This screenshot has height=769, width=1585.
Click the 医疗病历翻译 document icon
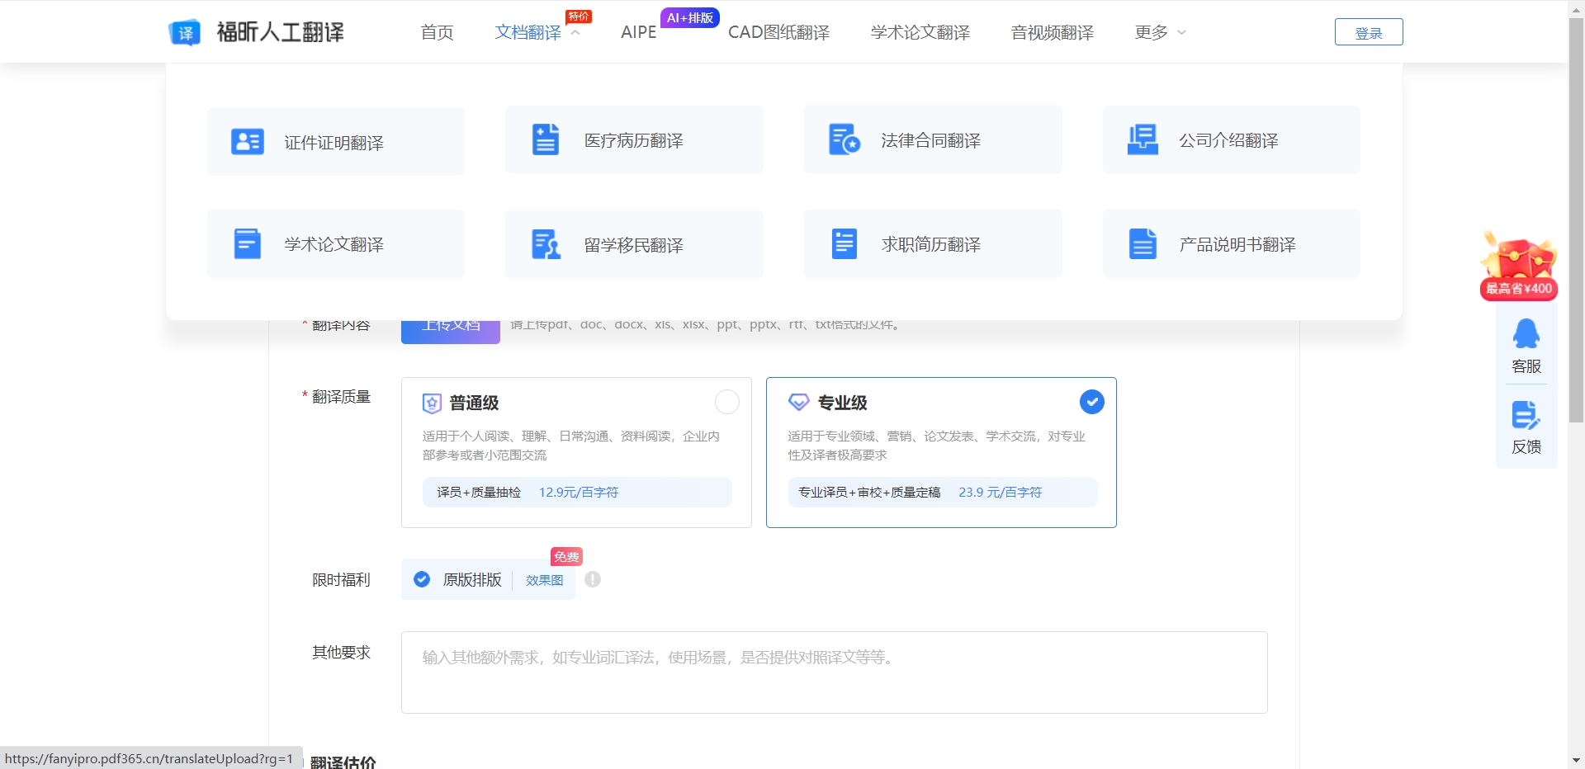(545, 139)
